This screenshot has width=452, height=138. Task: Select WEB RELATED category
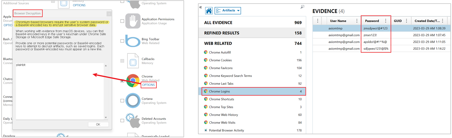[253, 43]
